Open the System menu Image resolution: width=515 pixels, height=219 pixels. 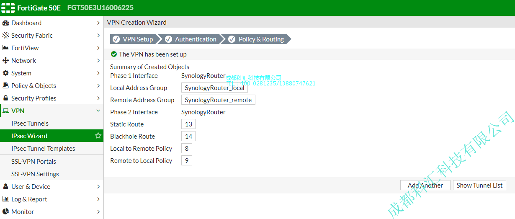click(x=51, y=73)
